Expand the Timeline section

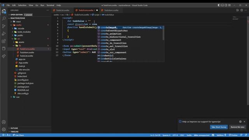pos(30,131)
